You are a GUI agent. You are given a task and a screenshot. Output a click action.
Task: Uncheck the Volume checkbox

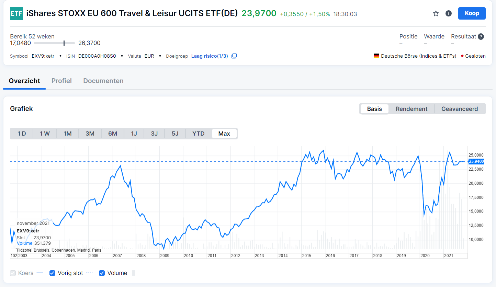click(x=102, y=273)
